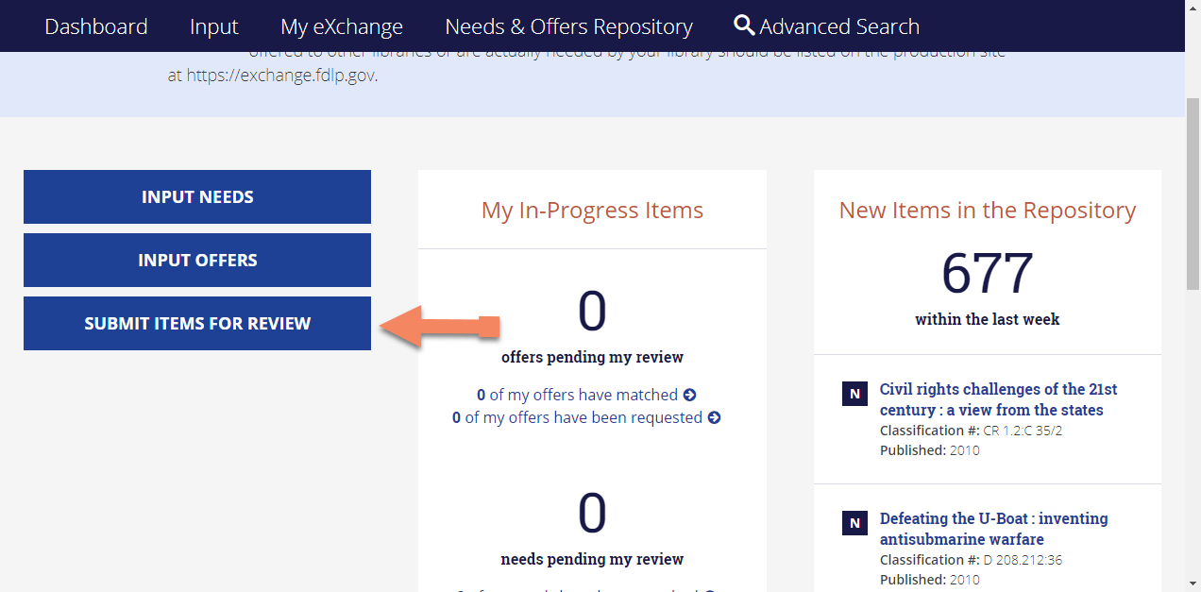Open the Defeating the U-Boat title link
The image size is (1201, 592).
(994, 529)
